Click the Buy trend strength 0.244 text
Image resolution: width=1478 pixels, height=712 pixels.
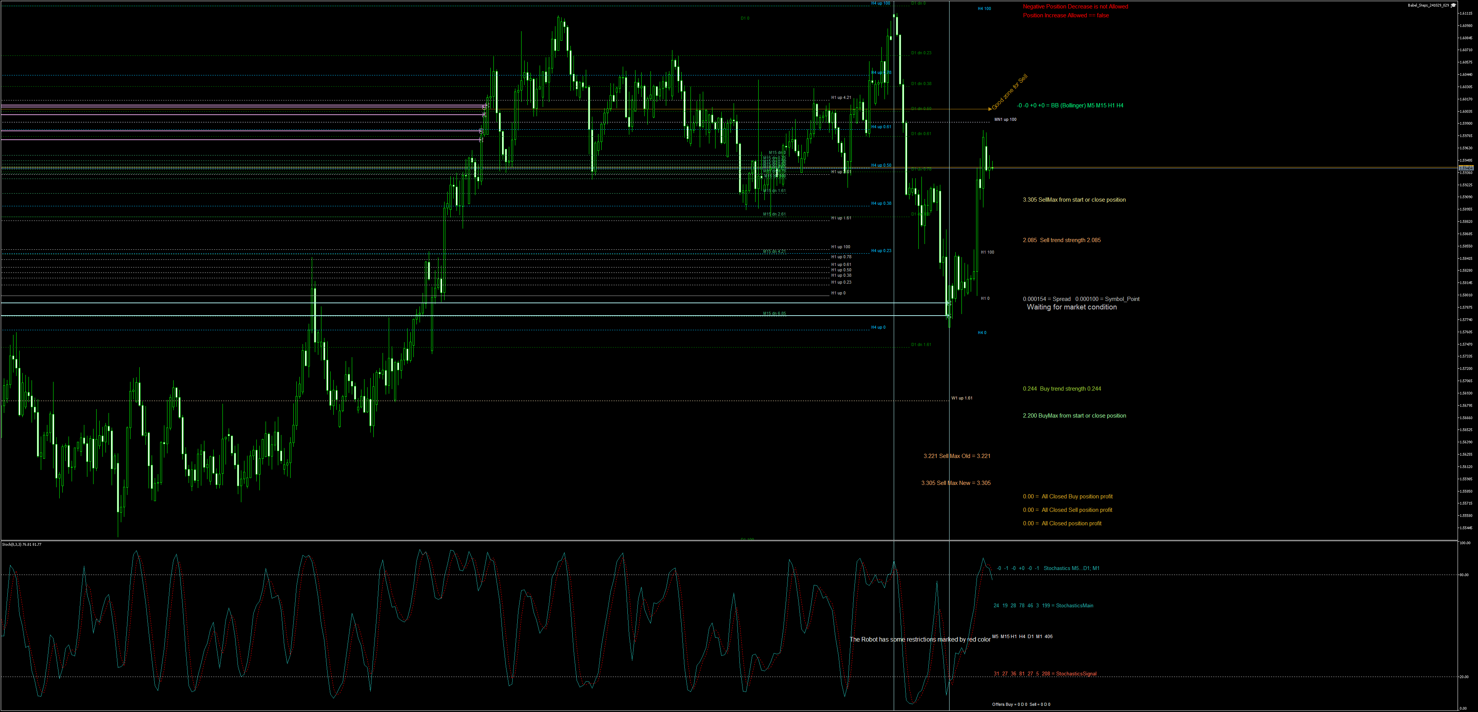[1062, 389]
